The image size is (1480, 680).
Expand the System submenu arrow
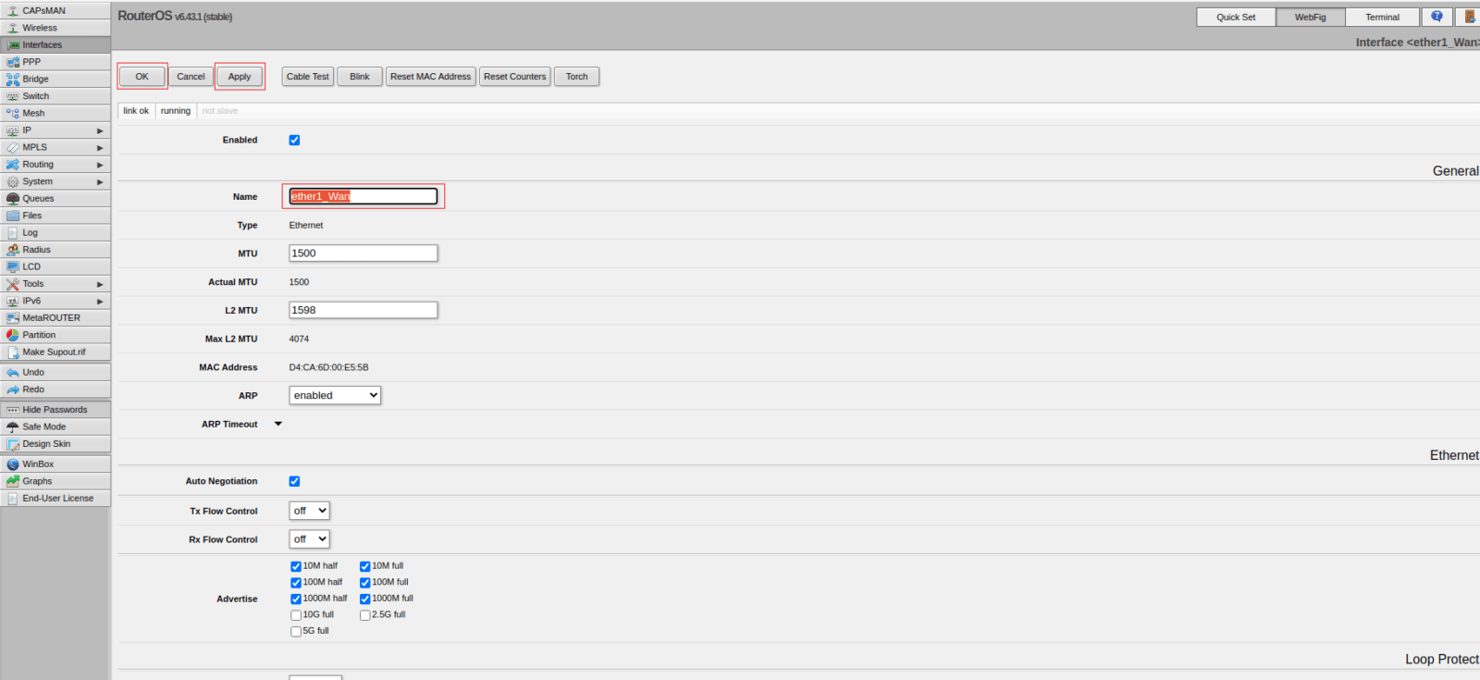click(x=100, y=182)
